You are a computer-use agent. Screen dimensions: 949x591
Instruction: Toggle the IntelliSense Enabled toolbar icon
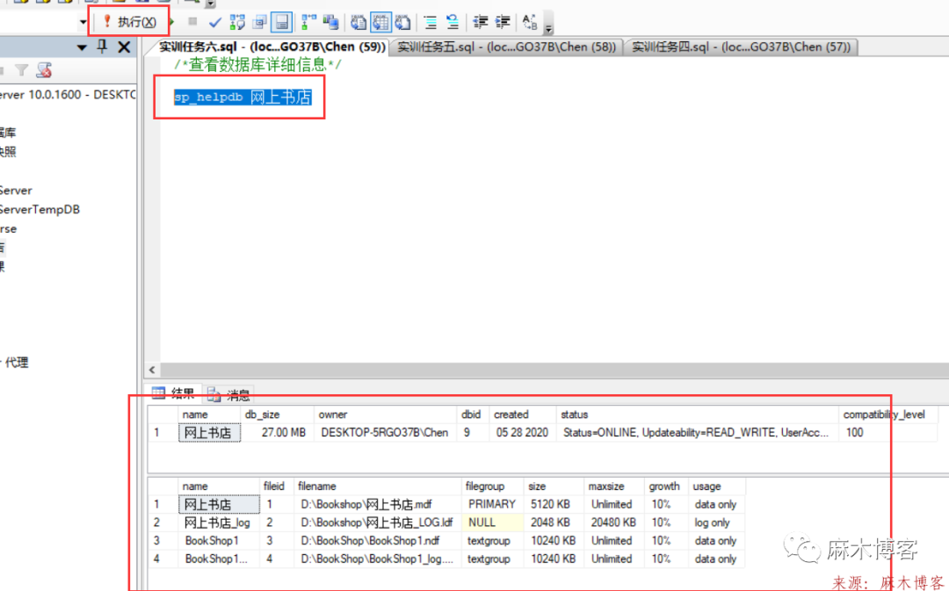pos(281,22)
